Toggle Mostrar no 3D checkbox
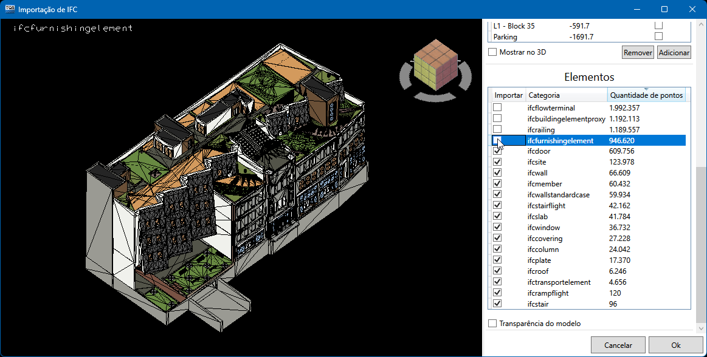 coord(492,52)
